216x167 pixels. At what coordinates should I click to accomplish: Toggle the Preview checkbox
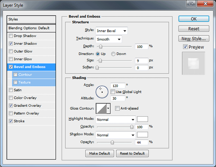[x=185, y=47]
